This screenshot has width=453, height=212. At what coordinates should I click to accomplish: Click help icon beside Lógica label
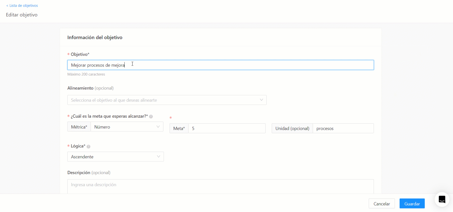pyautogui.click(x=89, y=146)
